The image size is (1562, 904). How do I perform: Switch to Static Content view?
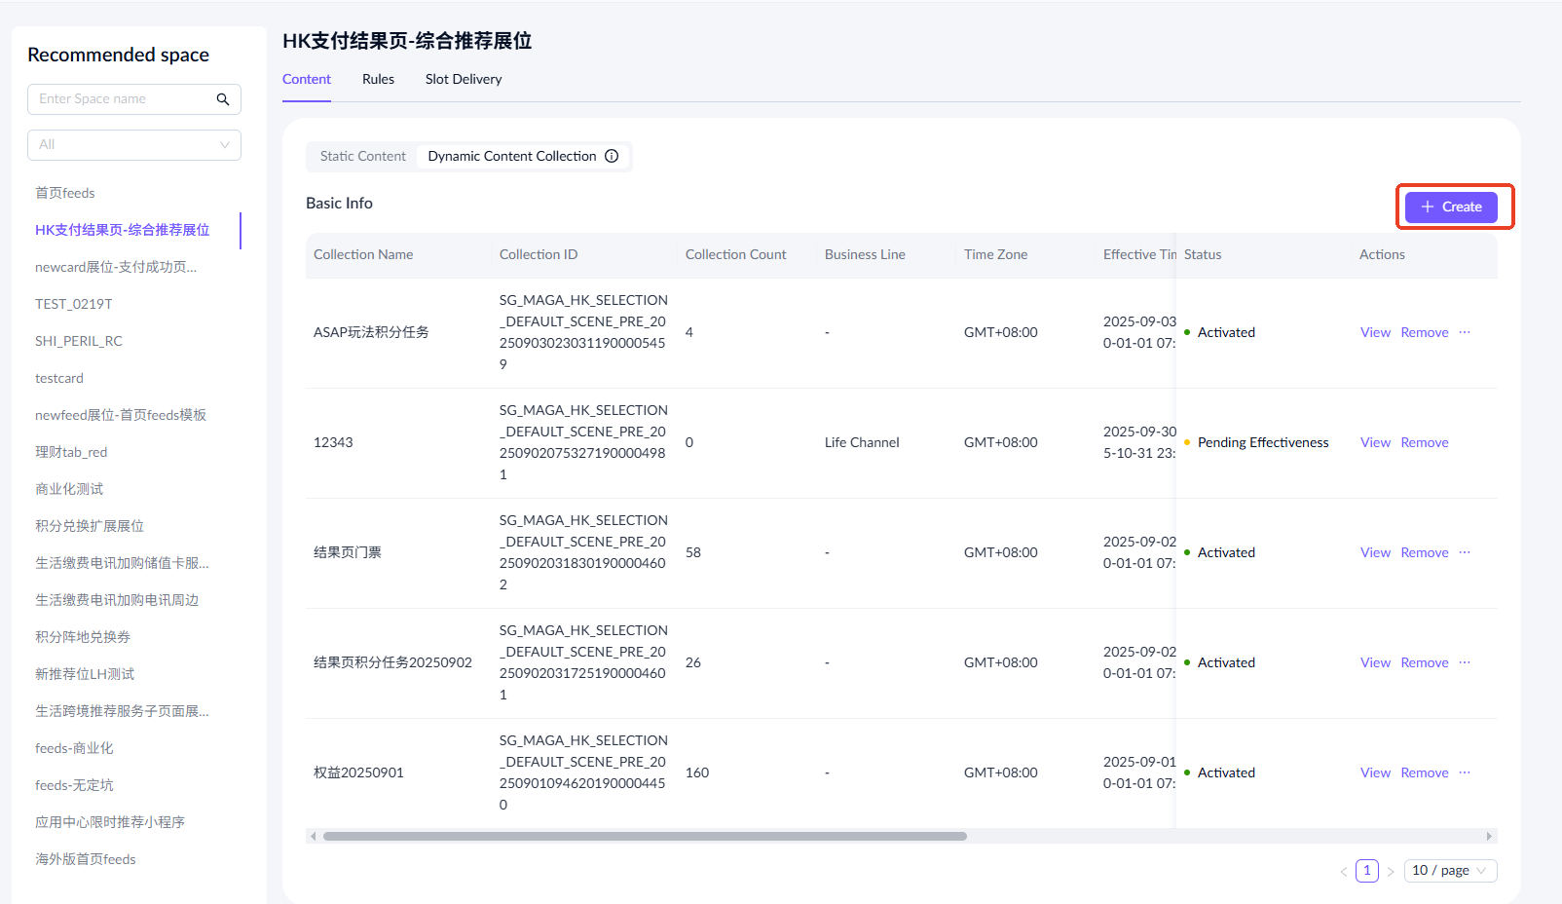[x=362, y=156]
